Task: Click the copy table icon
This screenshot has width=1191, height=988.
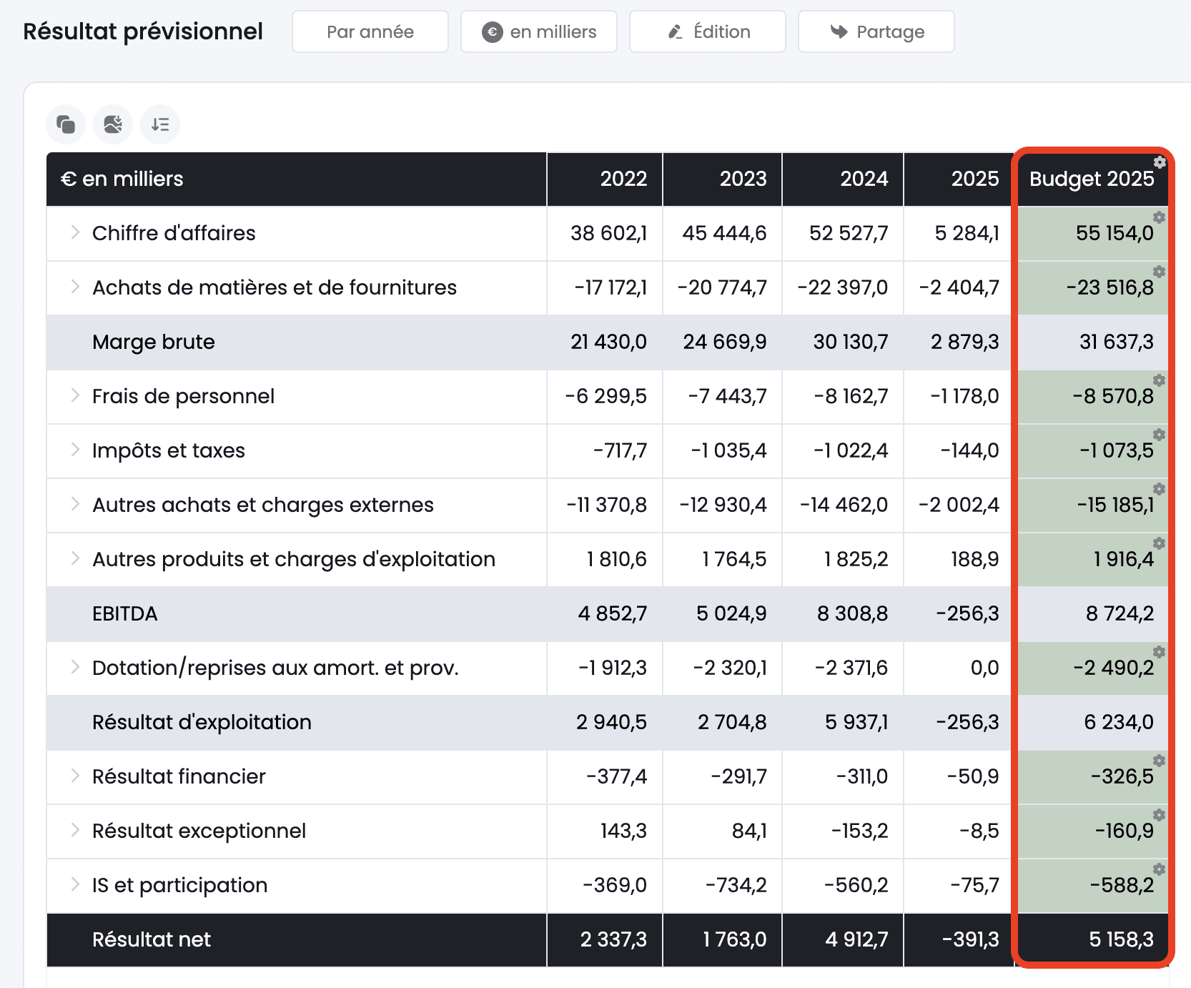Action: (66, 124)
